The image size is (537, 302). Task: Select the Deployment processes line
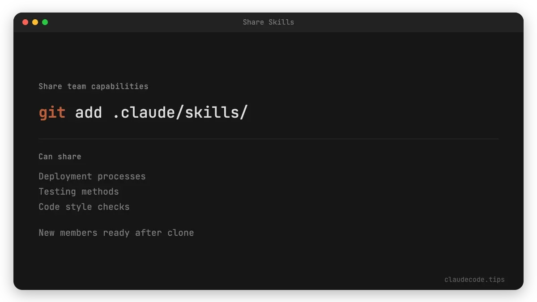tap(92, 176)
